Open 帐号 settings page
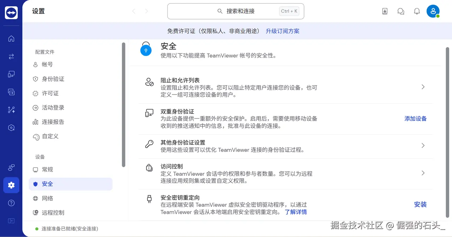This screenshot has width=452, height=237. click(x=71, y=64)
